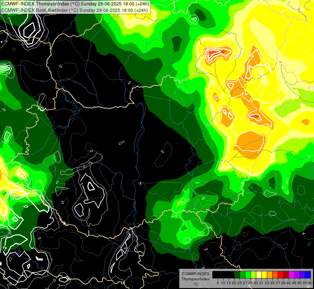Screen dimensions: 314x289
Task: Click the legend tick label '40'
Action: point(289,283)
